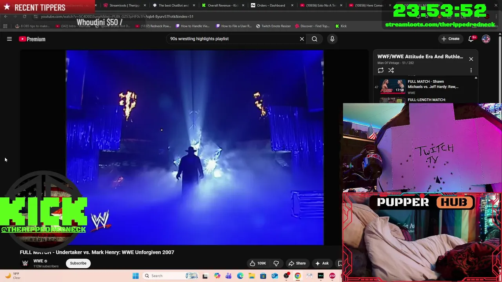
Task: Open the red GT taskbar icon
Action: point(332,276)
